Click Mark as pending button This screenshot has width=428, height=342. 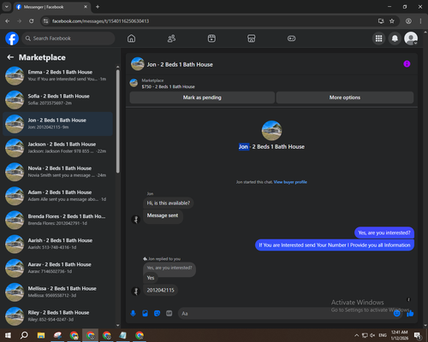coord(202,97)
